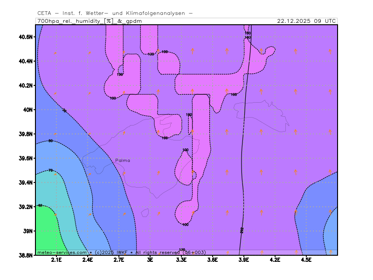Click the 39.6N latitude axis label
Screen dimensions: 373x280
coord(25,158)
